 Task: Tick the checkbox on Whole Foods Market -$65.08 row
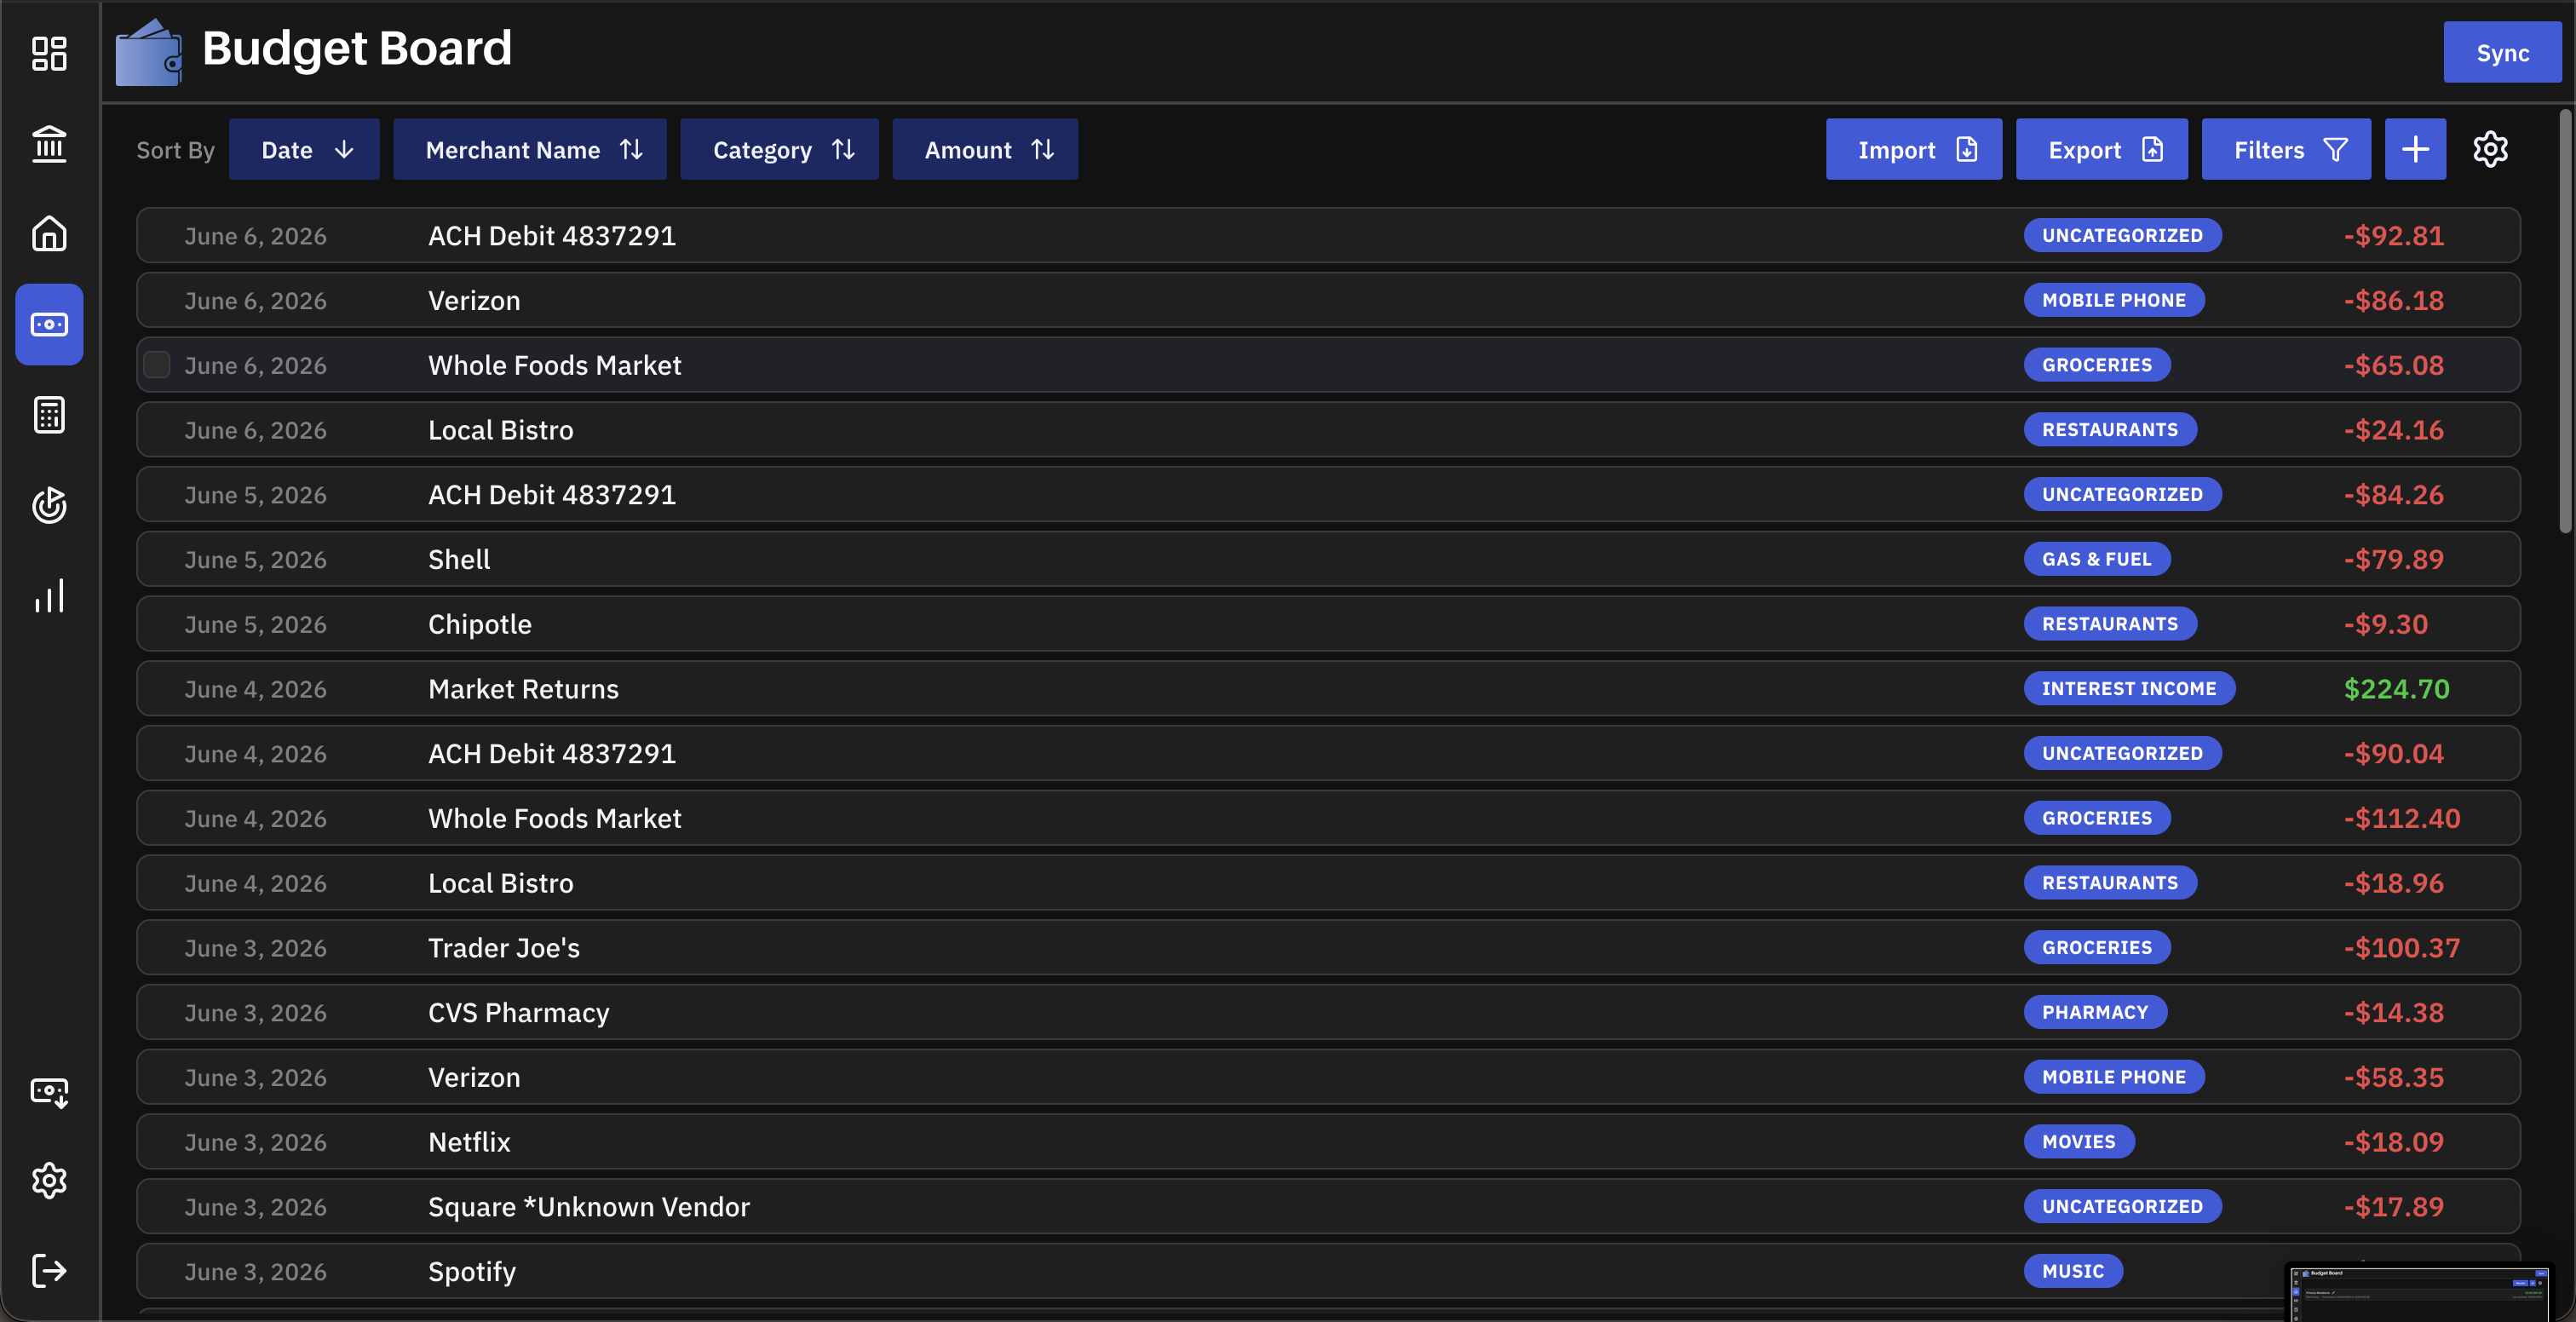pyautogui.click(x=157, y=365)
